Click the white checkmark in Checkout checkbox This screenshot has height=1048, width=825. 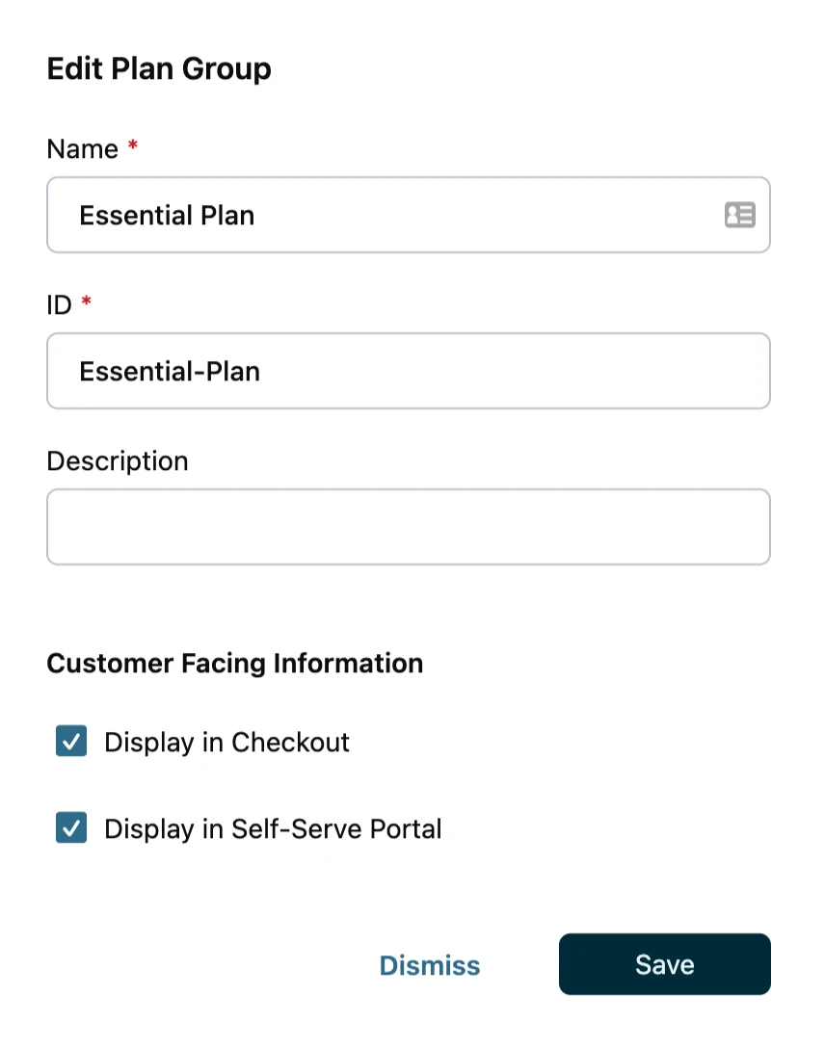[71, 742]
